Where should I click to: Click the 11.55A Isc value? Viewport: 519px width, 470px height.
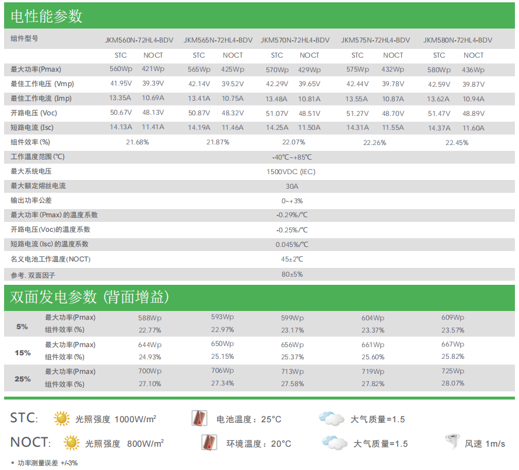(x=393, y=128)
